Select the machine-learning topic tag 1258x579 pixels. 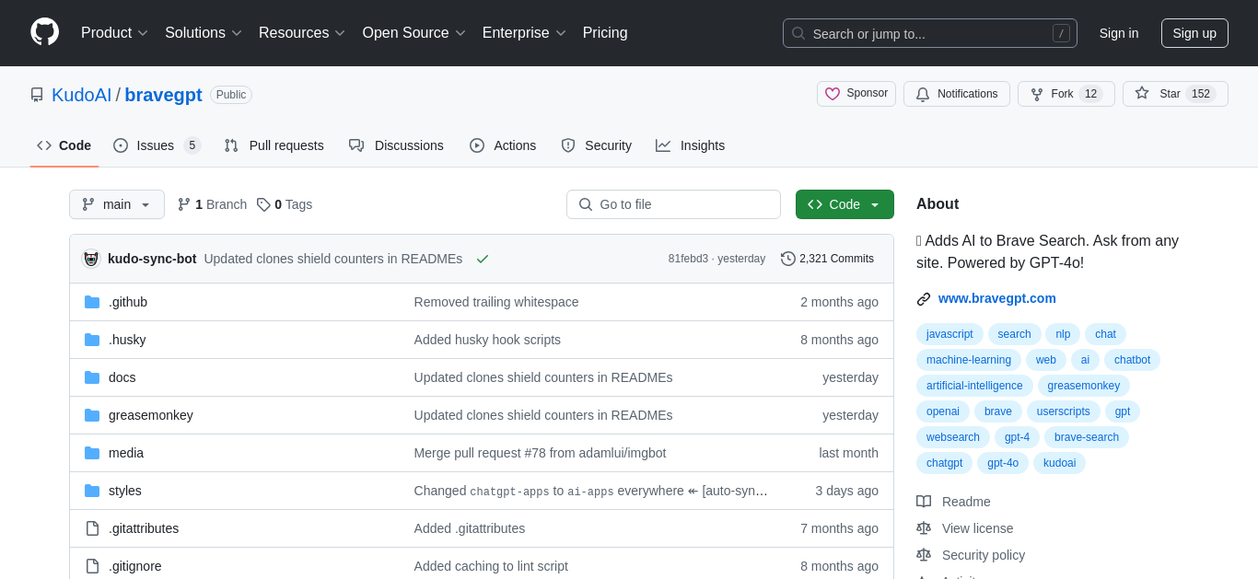[969, 360]
